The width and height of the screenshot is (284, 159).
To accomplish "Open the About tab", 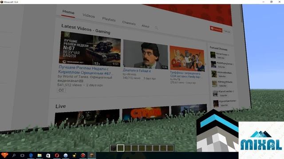I will pos(145,26).
